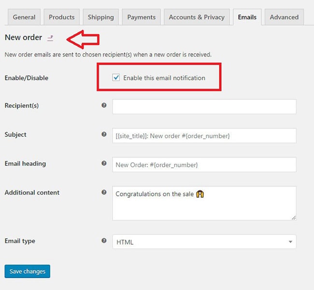Open the General settings tab
Viewport: 314px width, 290px height.
[x=24, y=17]
